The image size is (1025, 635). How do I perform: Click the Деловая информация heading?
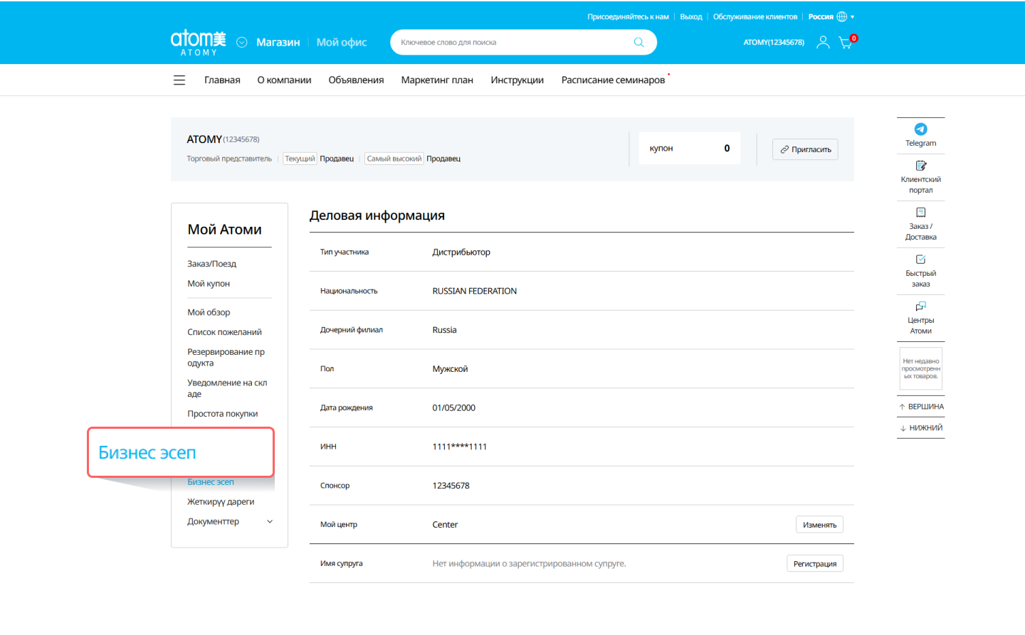coord(377,215)
